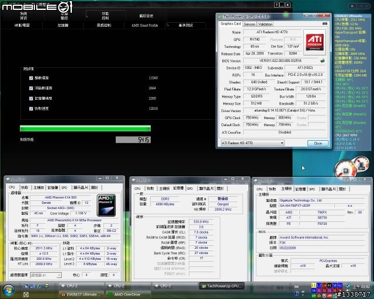Click the yellow 1.1 tray sensor icon
The height and width of the screenshot is (299, 374).
click(x=313, y=285)
